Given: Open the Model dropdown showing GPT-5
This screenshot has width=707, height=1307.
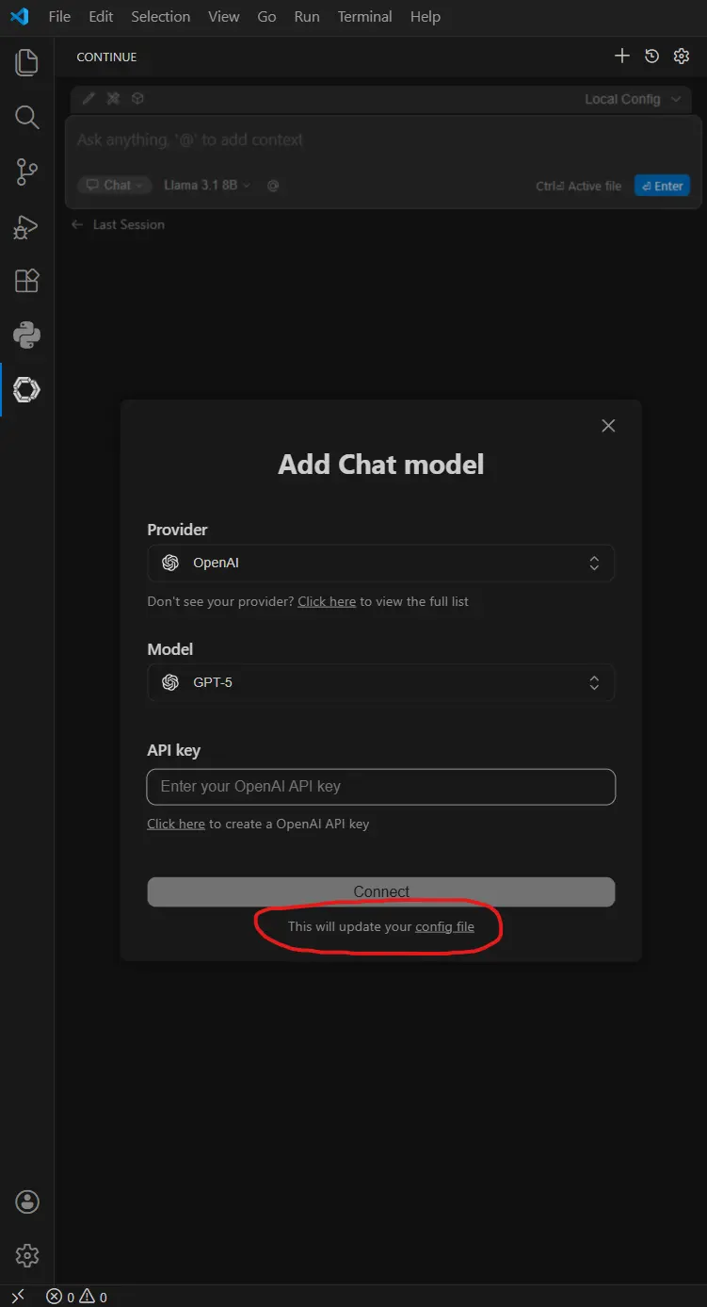Looking at the screenshot, I should tap(381, 682).
